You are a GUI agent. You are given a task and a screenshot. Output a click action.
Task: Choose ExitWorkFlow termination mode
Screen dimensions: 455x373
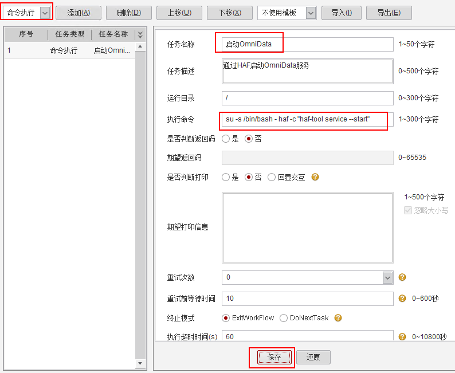[x=225, y=318]
